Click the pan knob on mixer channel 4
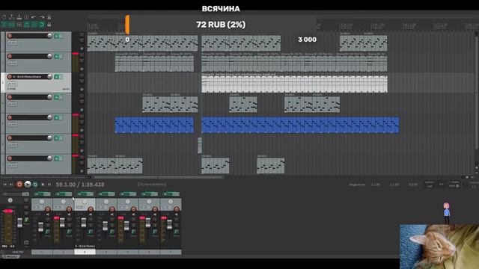 pyautogui.click(x=106, y=202)
